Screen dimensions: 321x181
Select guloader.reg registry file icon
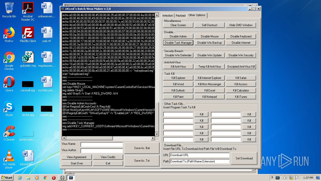point(28,59)
